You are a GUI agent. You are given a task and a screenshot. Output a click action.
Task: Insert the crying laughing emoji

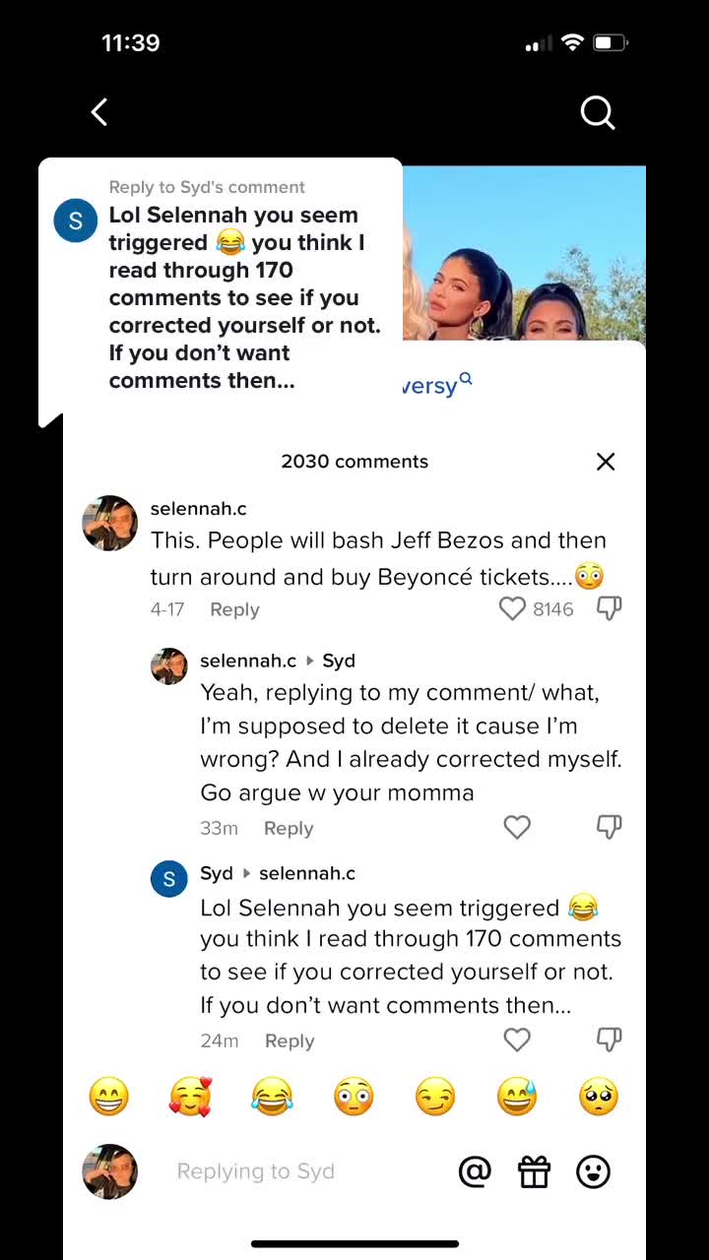point(272,1097)
